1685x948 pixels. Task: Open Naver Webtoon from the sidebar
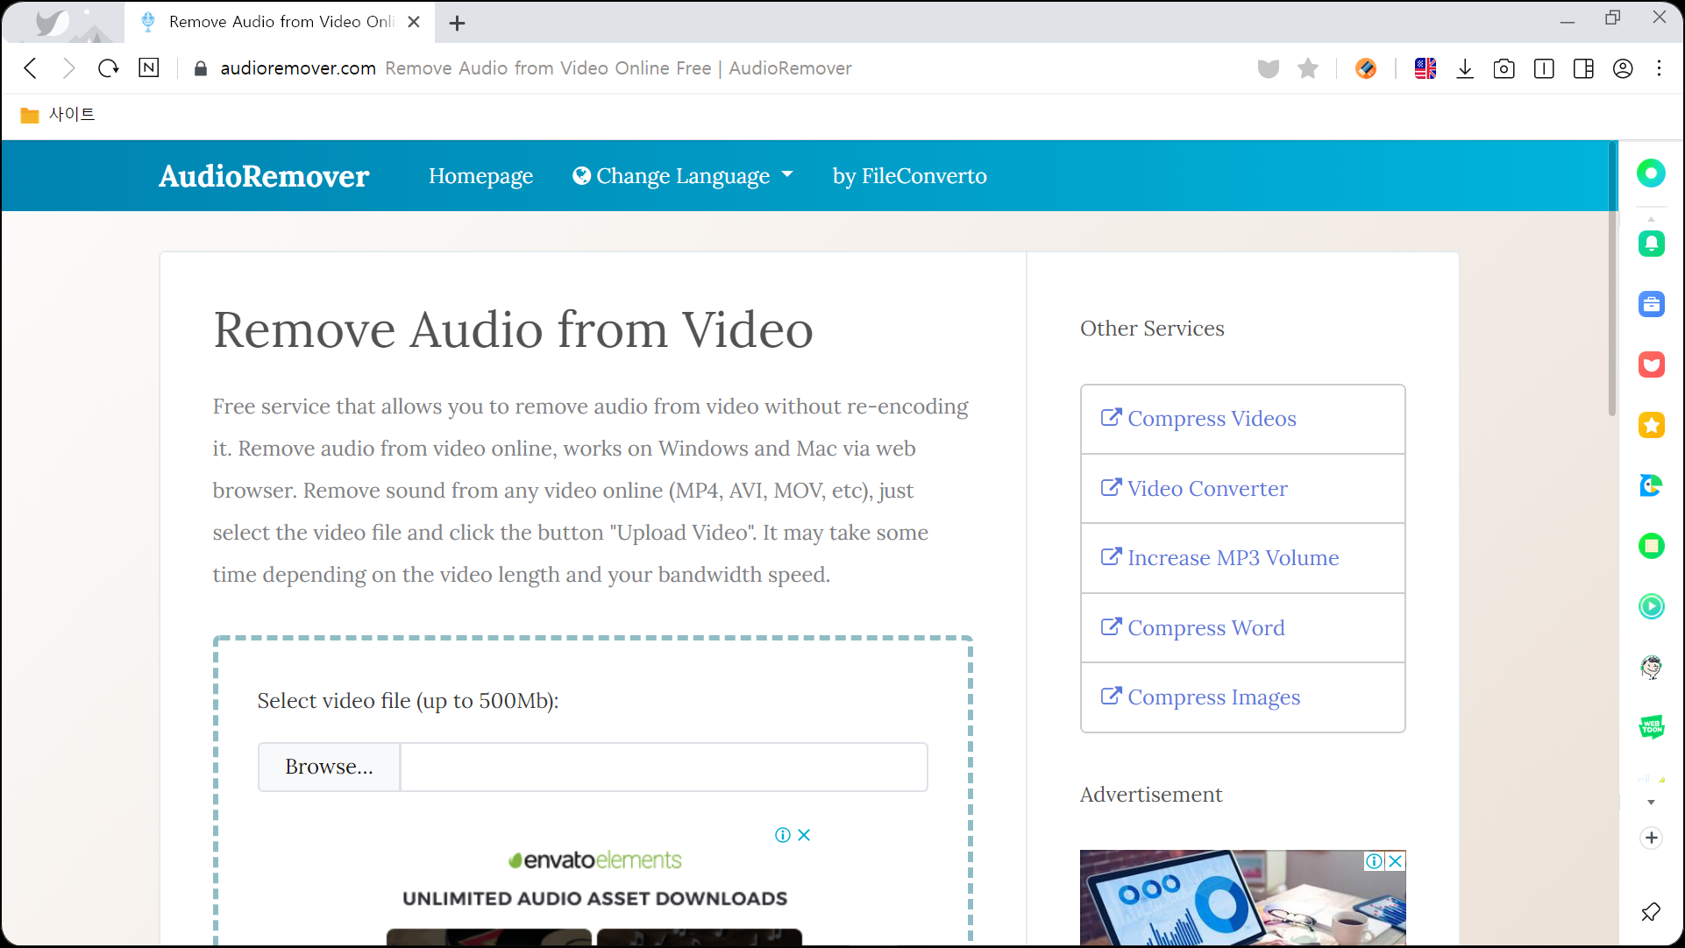1652,727
